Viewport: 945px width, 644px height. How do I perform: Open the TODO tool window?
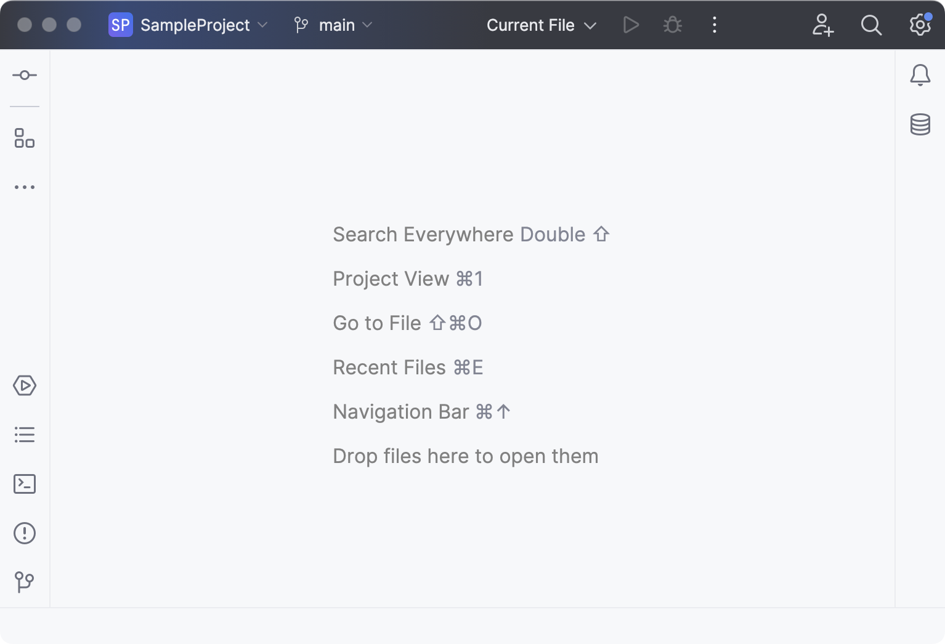coord(24,435)
